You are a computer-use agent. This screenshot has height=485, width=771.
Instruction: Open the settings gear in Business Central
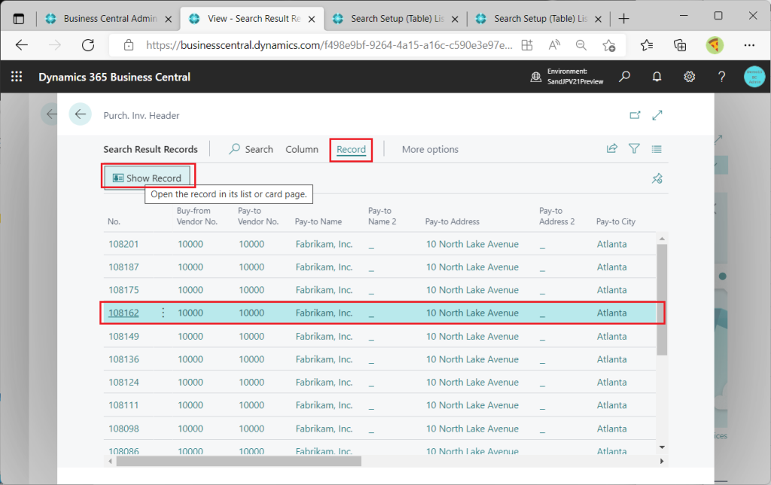tap(690, 77)
